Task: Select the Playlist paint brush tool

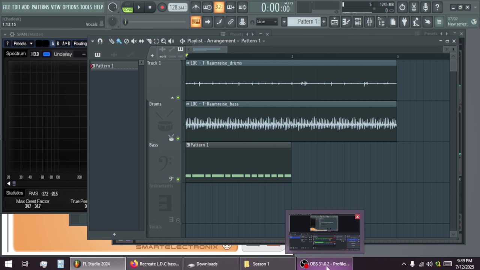Action: point(119,41)
